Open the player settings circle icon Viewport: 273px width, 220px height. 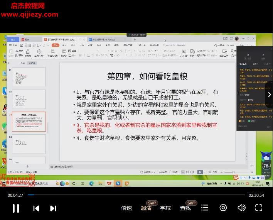click(x=223, y=208)
